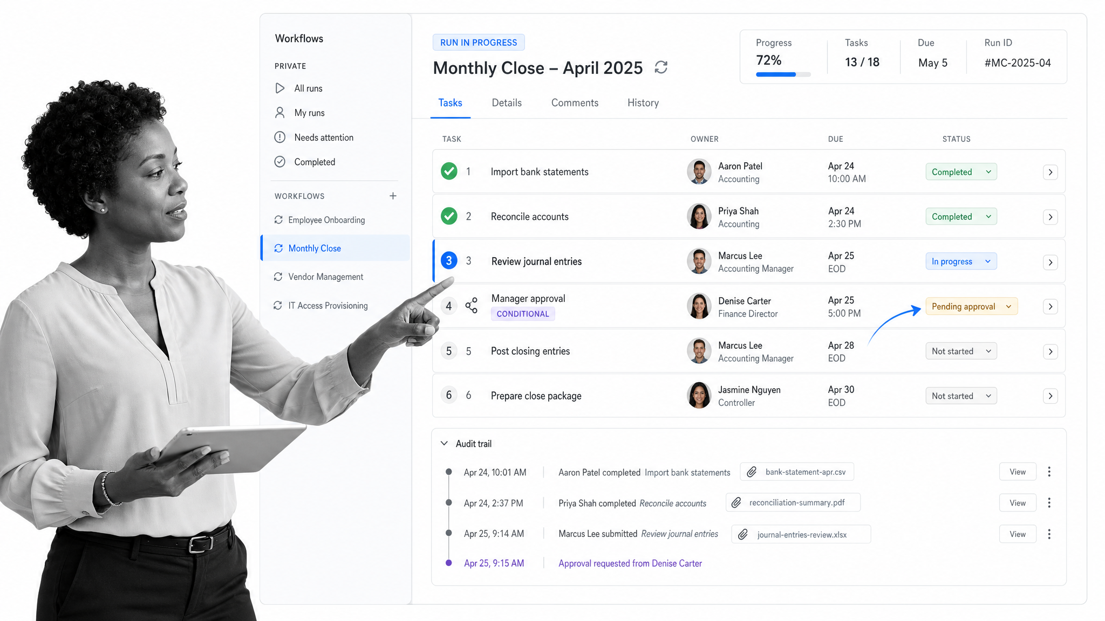Open more options for Priya Shah audit entry
Screen dimensions: 1105x621
pyautogui.click(x=1049, y=503)
